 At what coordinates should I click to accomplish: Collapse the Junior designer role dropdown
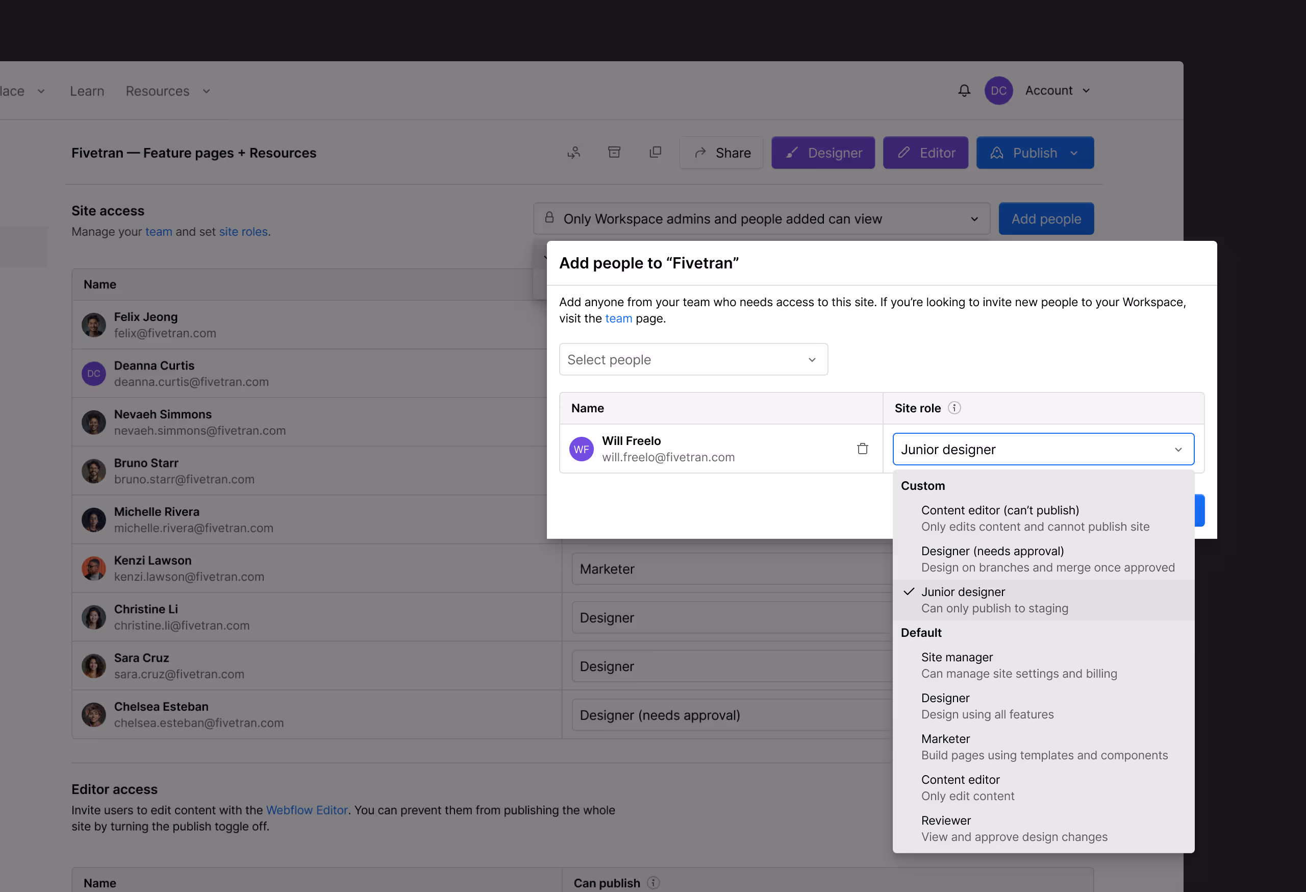1043,449
